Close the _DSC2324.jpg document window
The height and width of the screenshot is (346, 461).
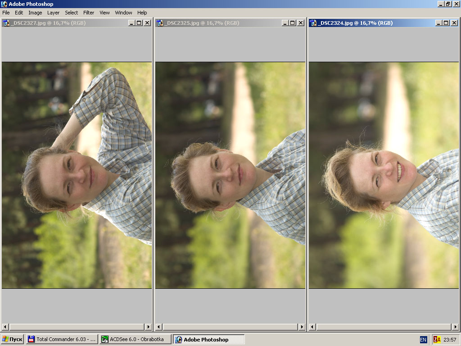(454, 23)
